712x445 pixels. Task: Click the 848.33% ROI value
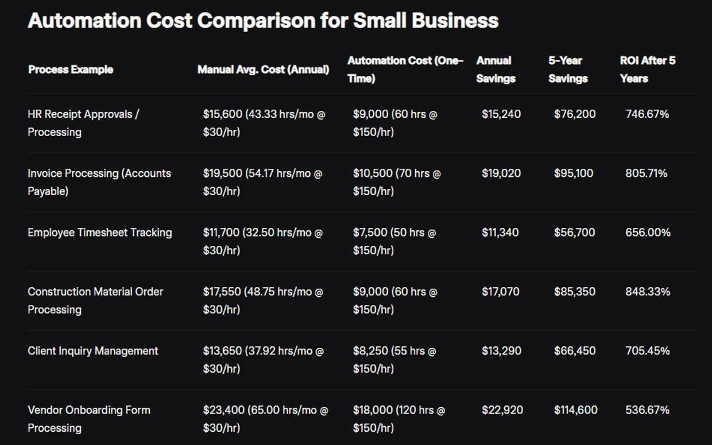648,292
